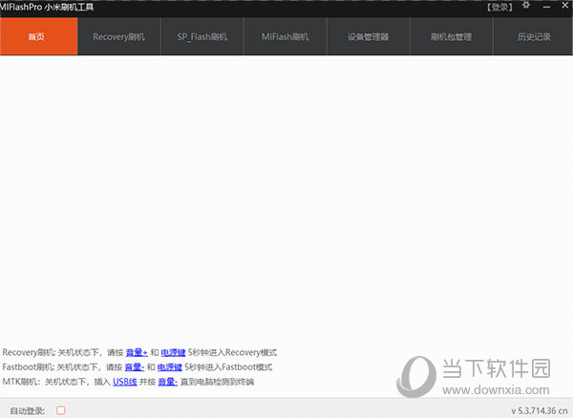This screenshot has height=418, width=573.
Task: Click the MiFlashPro 小米刷机工具 title text
Action: pyautogui.click(x=47, y=8)
